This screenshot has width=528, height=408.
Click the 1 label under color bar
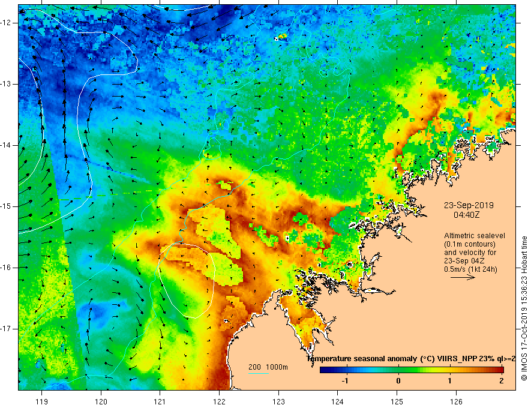[450, 381]
